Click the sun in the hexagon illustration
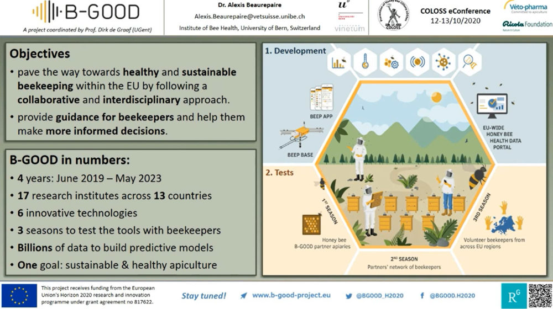 (x=437, y=97)
